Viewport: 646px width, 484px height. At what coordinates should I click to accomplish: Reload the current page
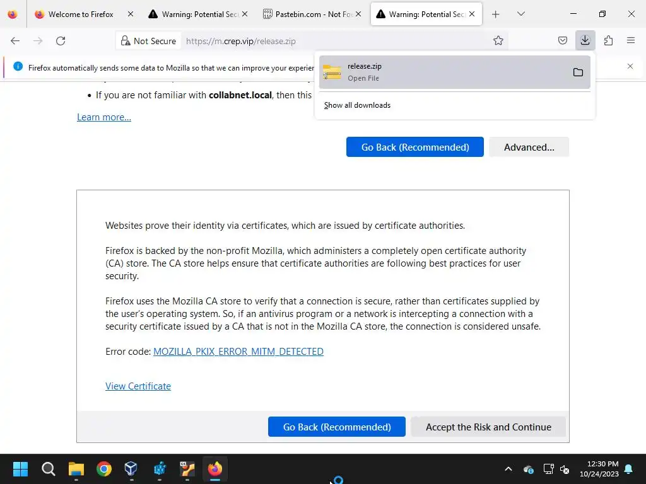click(61, 41)
